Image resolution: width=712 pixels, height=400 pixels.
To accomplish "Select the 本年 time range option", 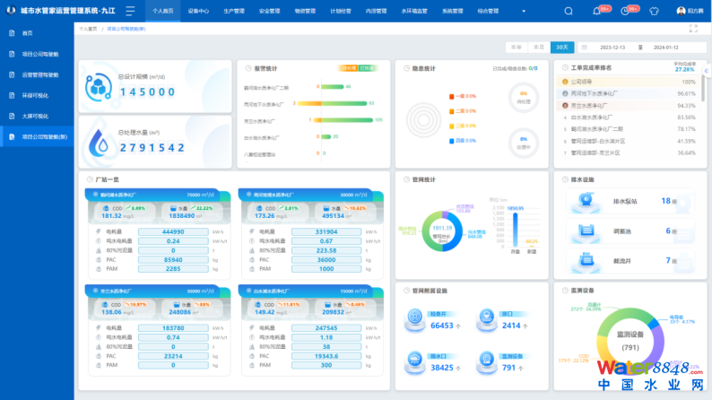I will click(516, 47).
